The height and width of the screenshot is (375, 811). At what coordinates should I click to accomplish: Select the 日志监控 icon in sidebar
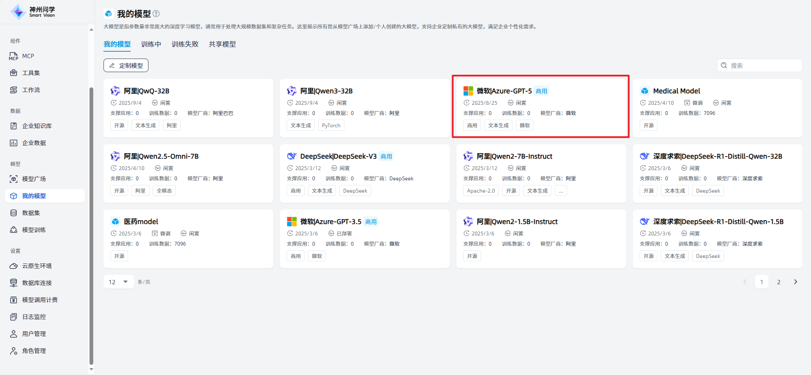tap(14, 317)
